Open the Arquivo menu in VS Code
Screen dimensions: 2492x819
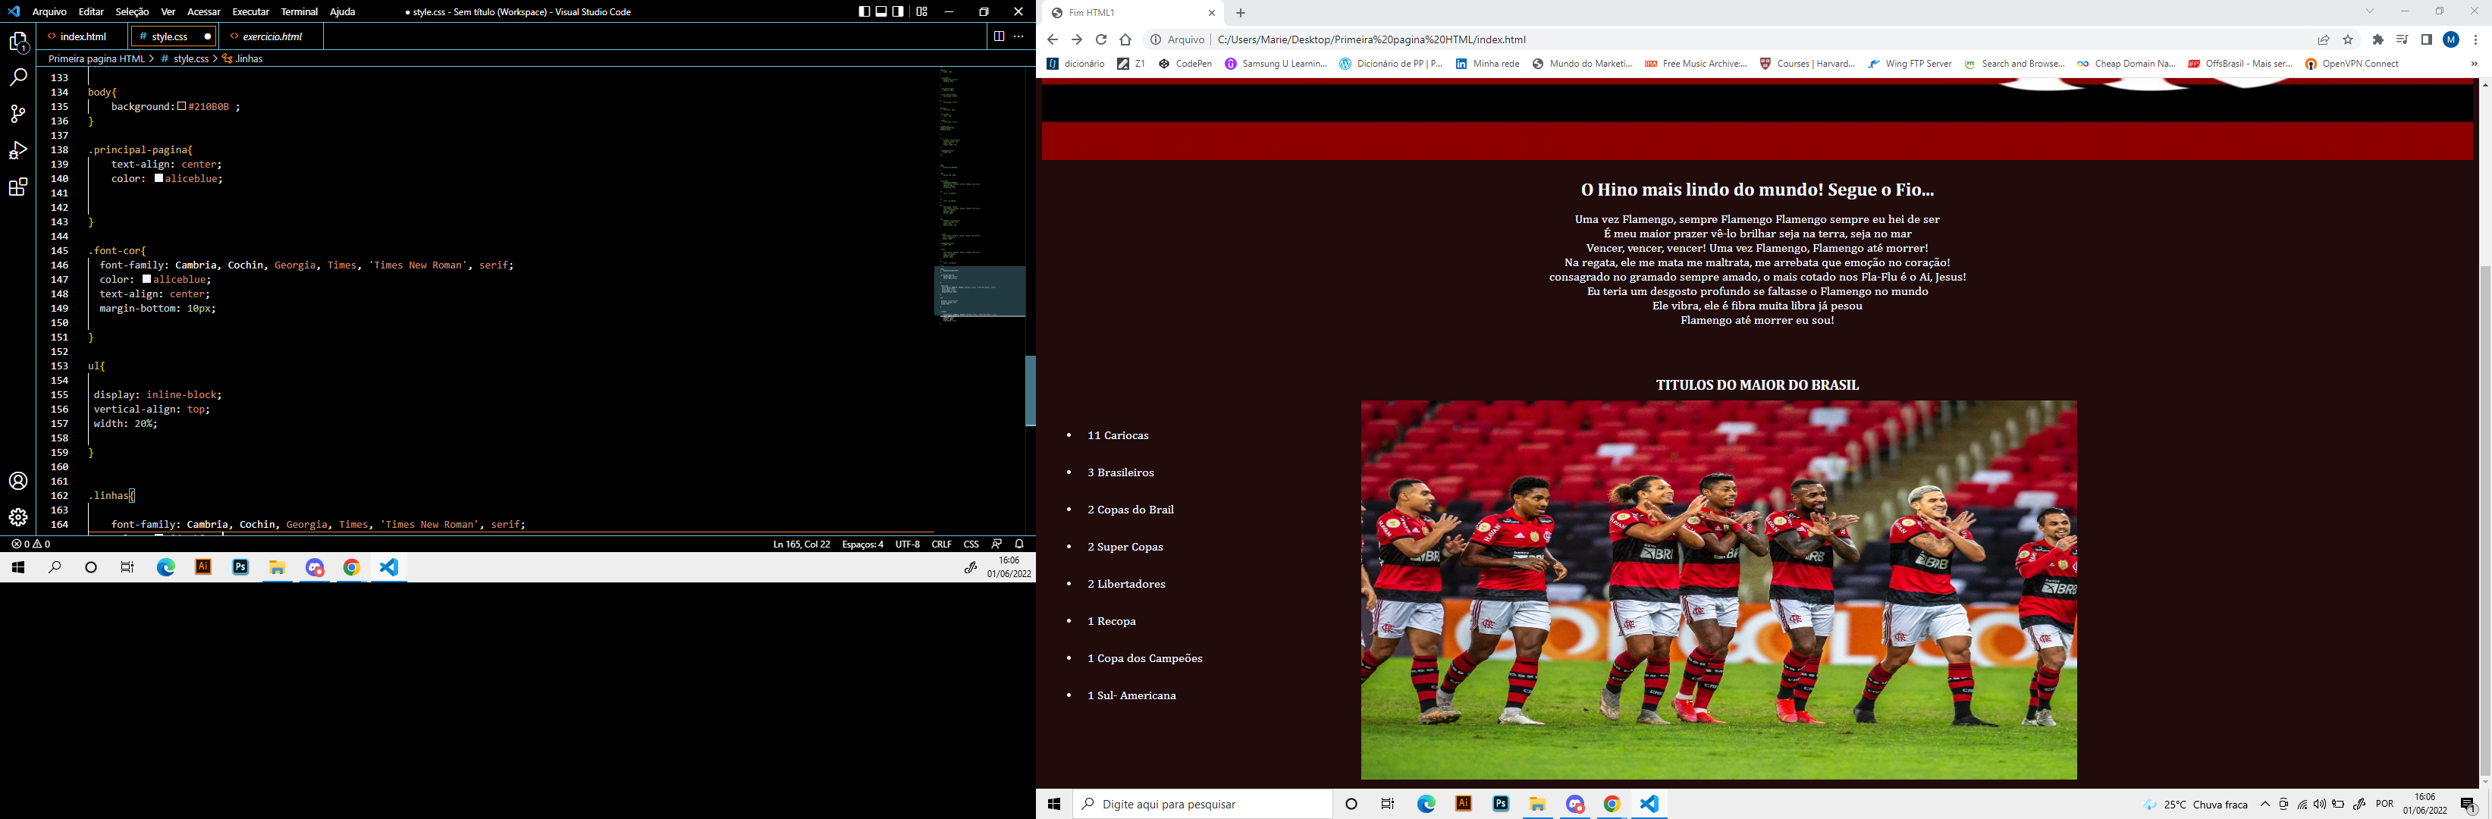pos(49,11)
